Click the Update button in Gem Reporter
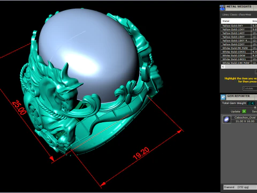This screenshot has height=193, width=257. click(x=235, y=112)
